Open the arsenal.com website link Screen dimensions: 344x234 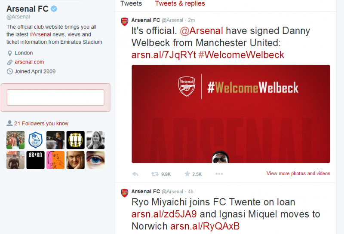click(x=29, y=62)
